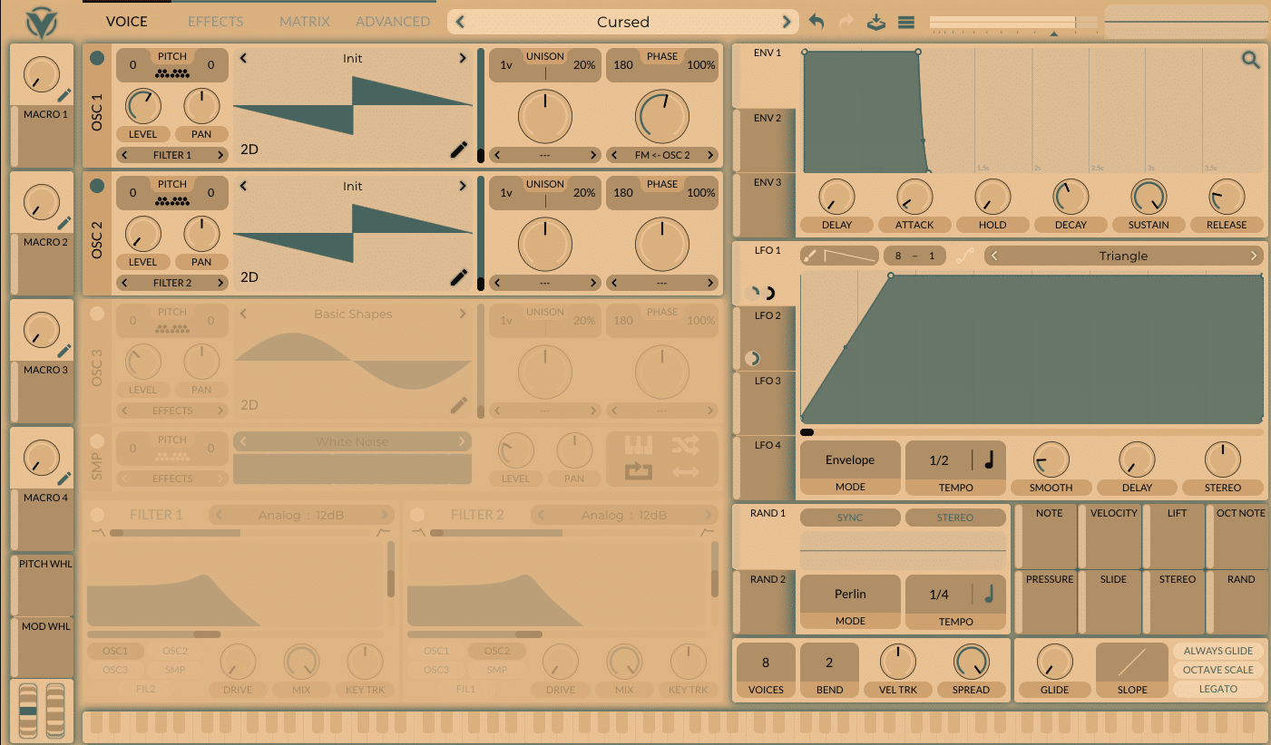Click the sampler random shuffle icon
This screenshot has height=745, width=1271.
tap(686, 446)
